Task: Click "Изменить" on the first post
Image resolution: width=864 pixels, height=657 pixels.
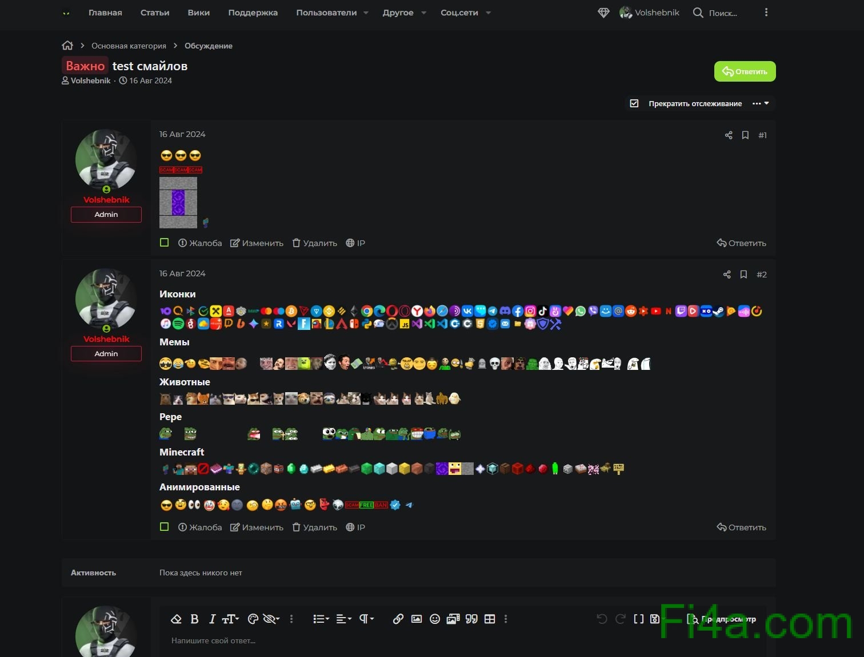Action: [257, 243]
